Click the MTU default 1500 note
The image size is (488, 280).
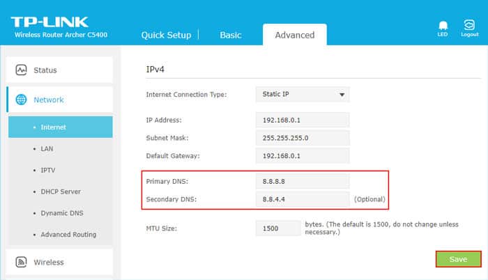click(x=381, y=228)
